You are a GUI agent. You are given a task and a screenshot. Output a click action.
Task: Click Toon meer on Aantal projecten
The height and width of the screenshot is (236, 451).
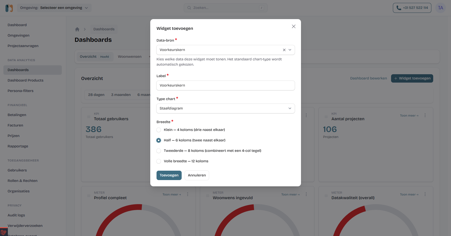point(409,116)
